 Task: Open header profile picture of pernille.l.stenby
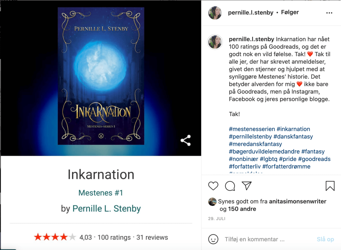tap(215, 13)
